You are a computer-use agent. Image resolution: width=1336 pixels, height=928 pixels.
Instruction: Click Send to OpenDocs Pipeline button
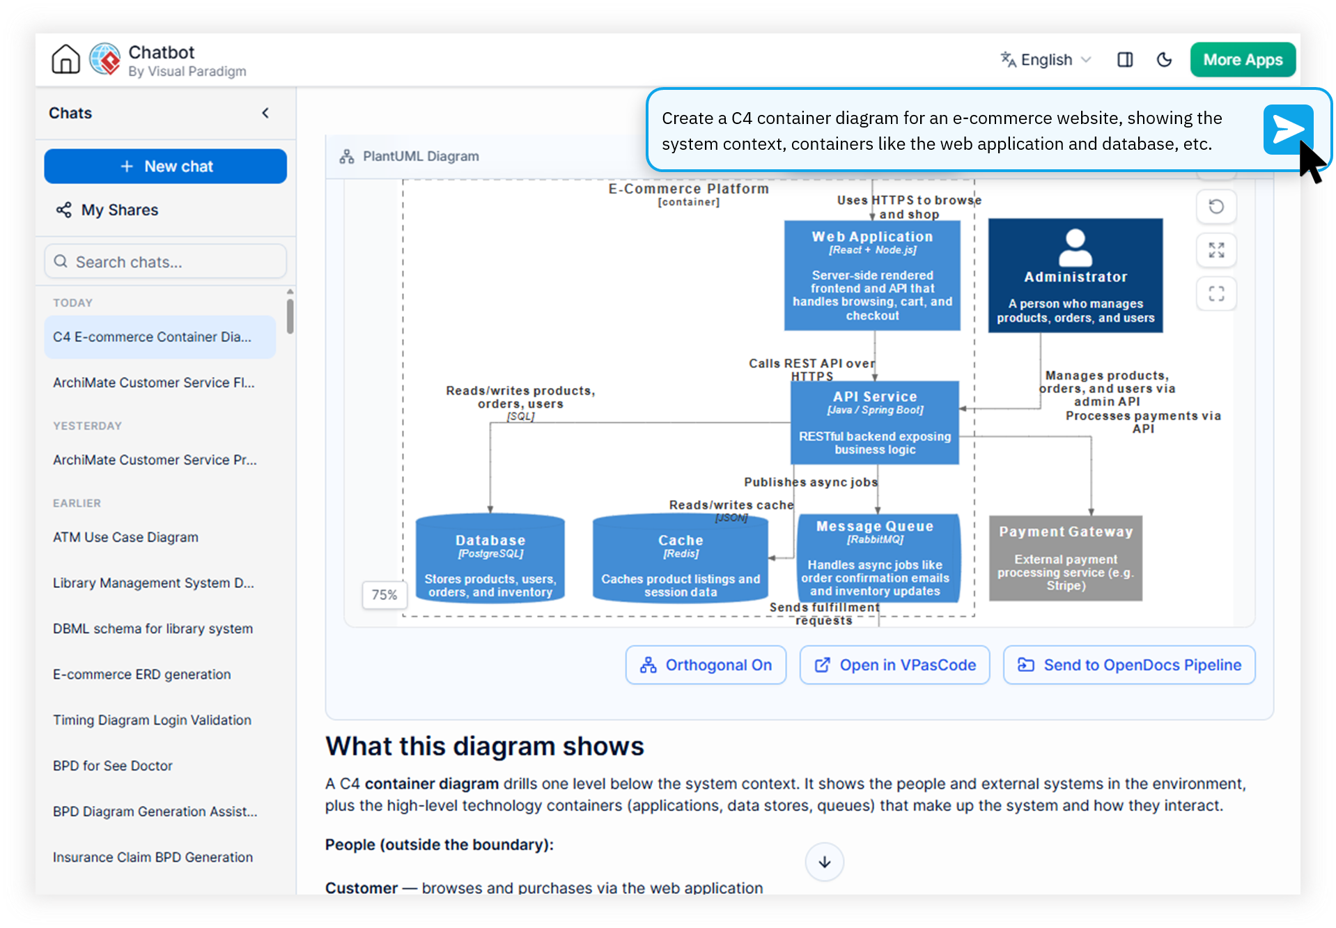(1129, 665)
